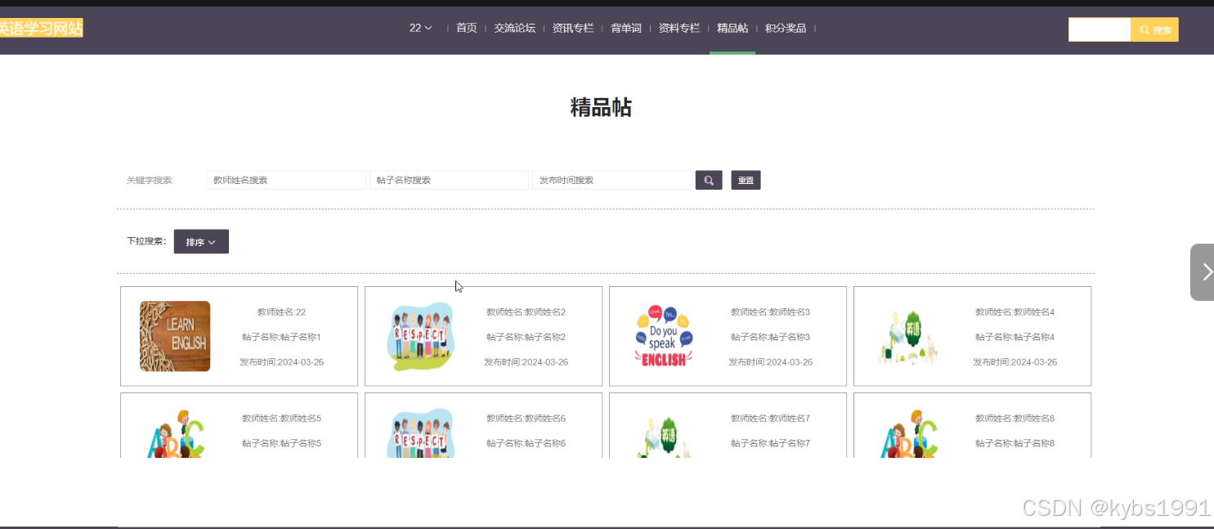
Task: Open 积分奖品 navigation item
Action: (786, 28)
